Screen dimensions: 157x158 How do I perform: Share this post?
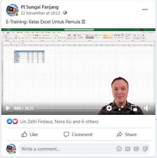coord(127,134)
